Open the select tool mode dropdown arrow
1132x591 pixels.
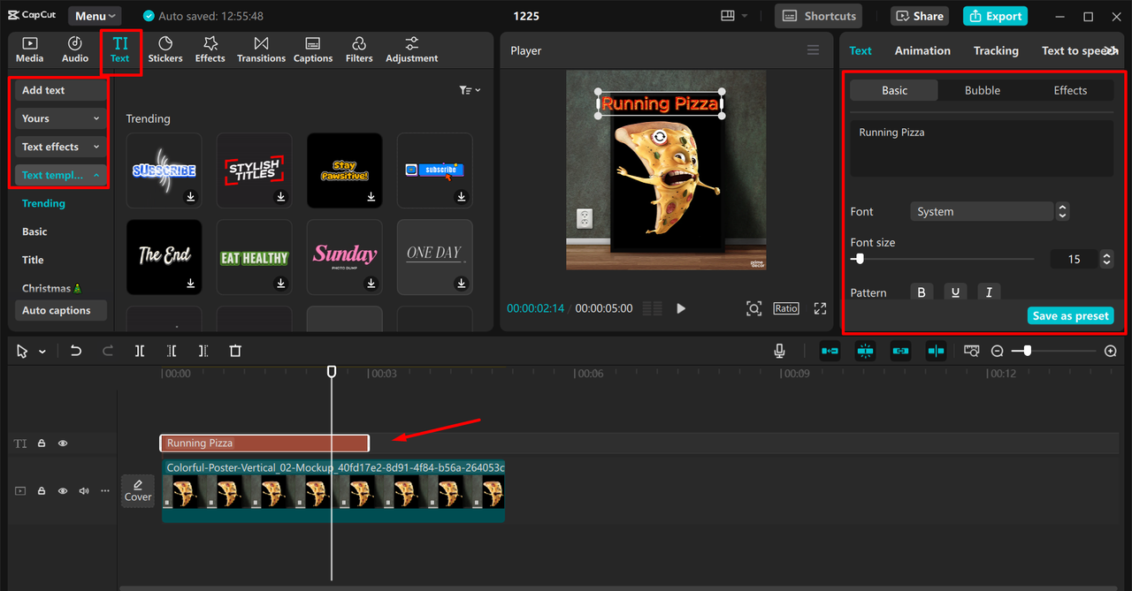[42, 352]
